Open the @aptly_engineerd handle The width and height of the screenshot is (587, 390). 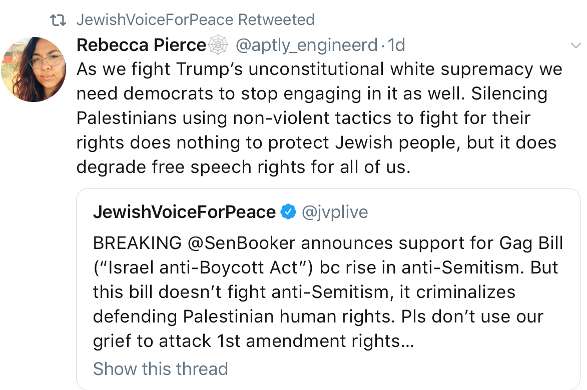306,45
